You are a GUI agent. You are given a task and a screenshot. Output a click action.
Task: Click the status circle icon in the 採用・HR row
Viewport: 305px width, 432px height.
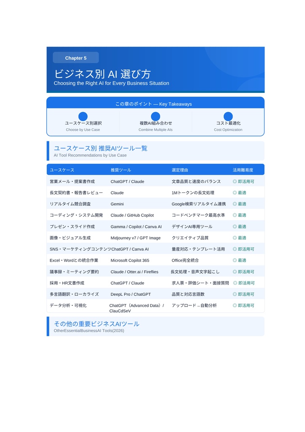(x=235, y=283)
